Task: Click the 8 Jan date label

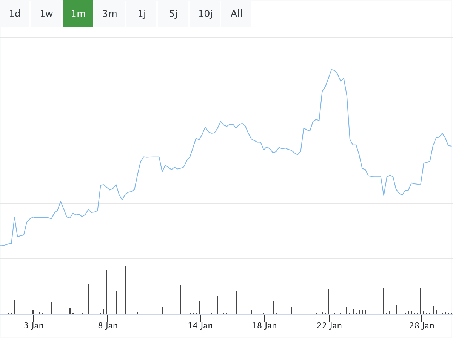Action: coord(108,326)
